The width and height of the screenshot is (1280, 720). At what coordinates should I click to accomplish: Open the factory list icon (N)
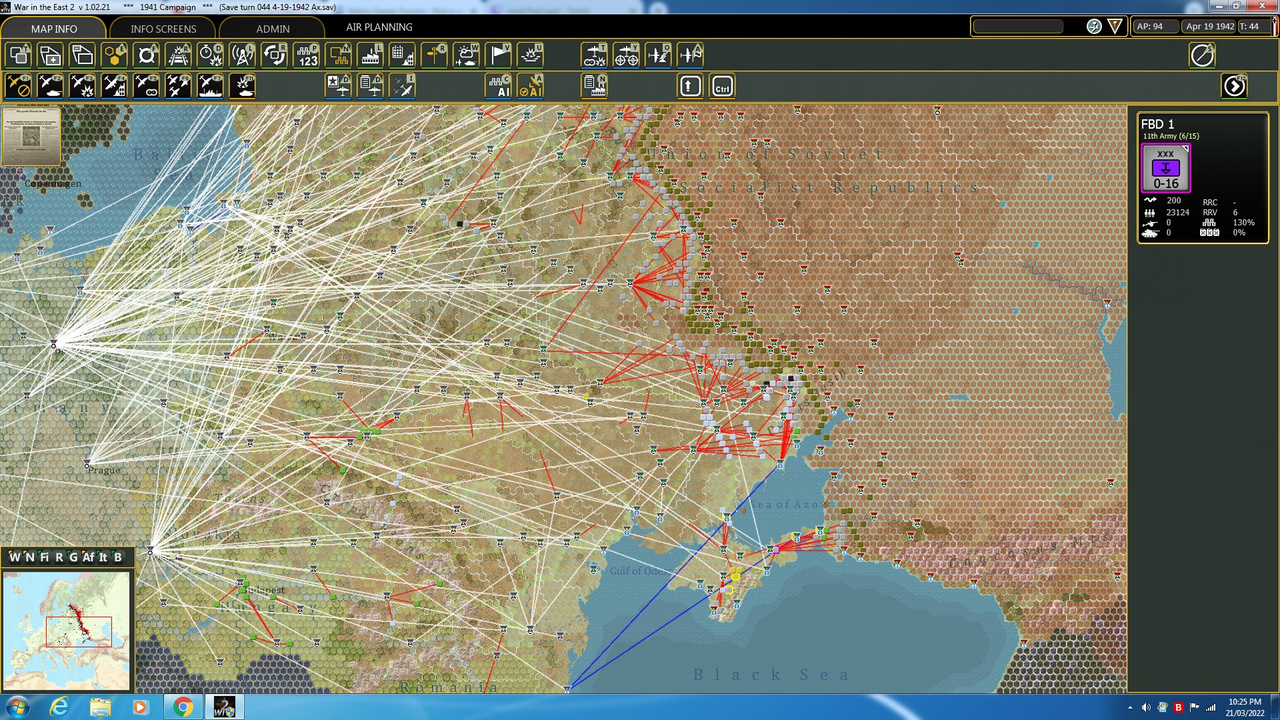click(594, 87)
